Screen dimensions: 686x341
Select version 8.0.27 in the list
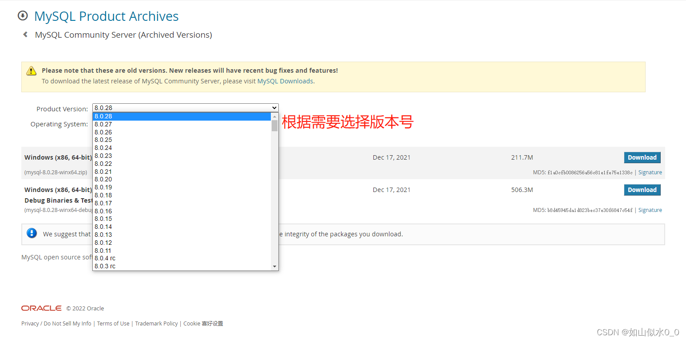[182, 124]
